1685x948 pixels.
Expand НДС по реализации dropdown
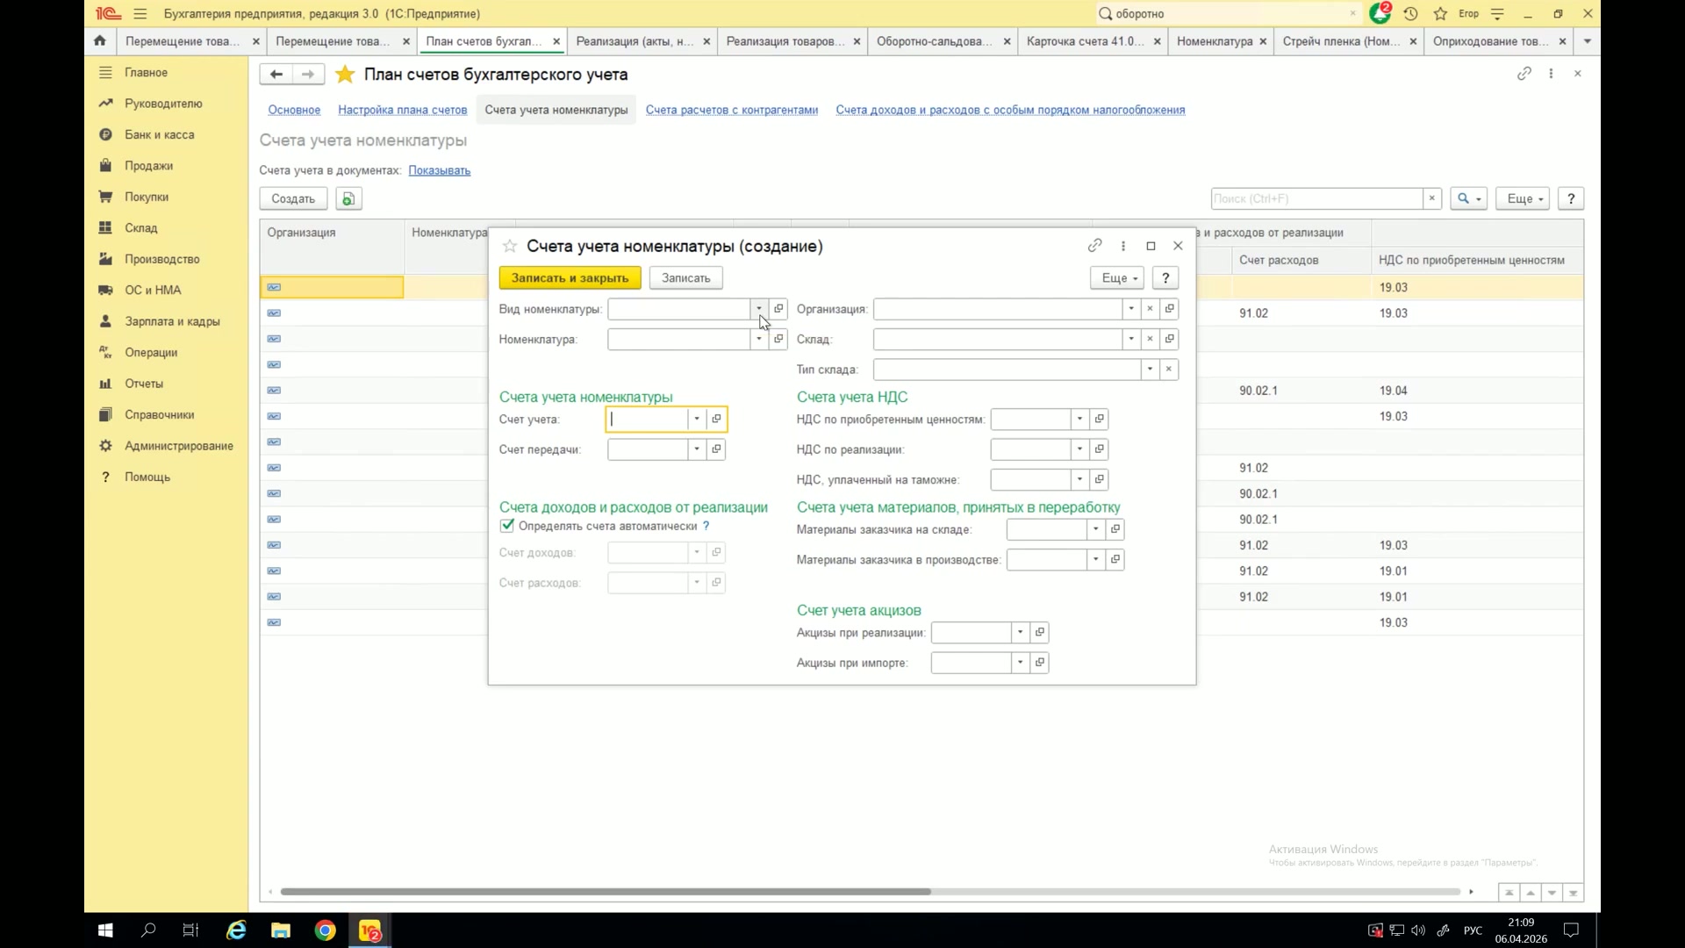click(1079, 449)
